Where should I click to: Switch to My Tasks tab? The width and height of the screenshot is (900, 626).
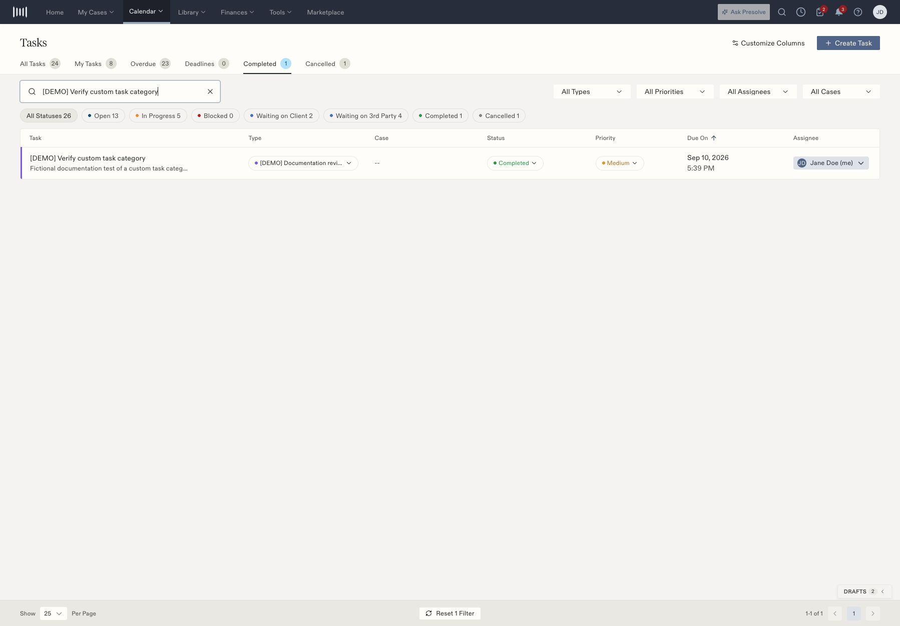[x=96, y=64]
